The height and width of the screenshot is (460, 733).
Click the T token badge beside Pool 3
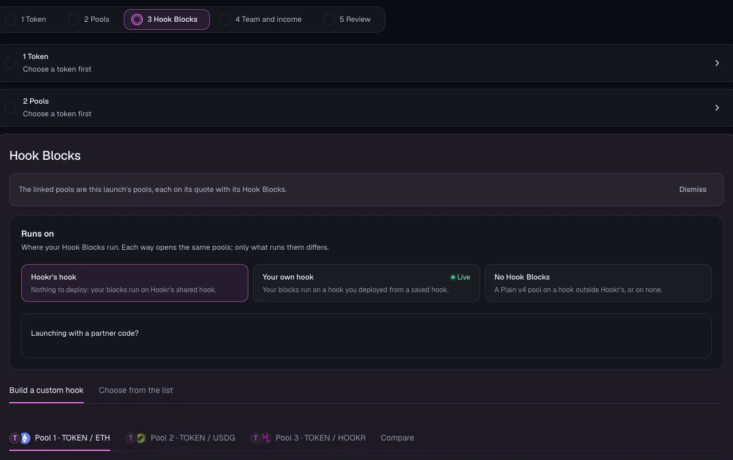[256, 438]
